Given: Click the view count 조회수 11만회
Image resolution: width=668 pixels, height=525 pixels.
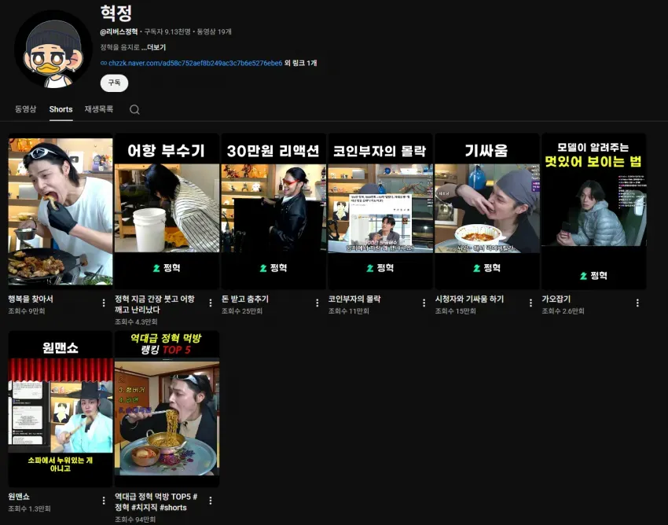Looking at the screenshot, I should point(348,311).
